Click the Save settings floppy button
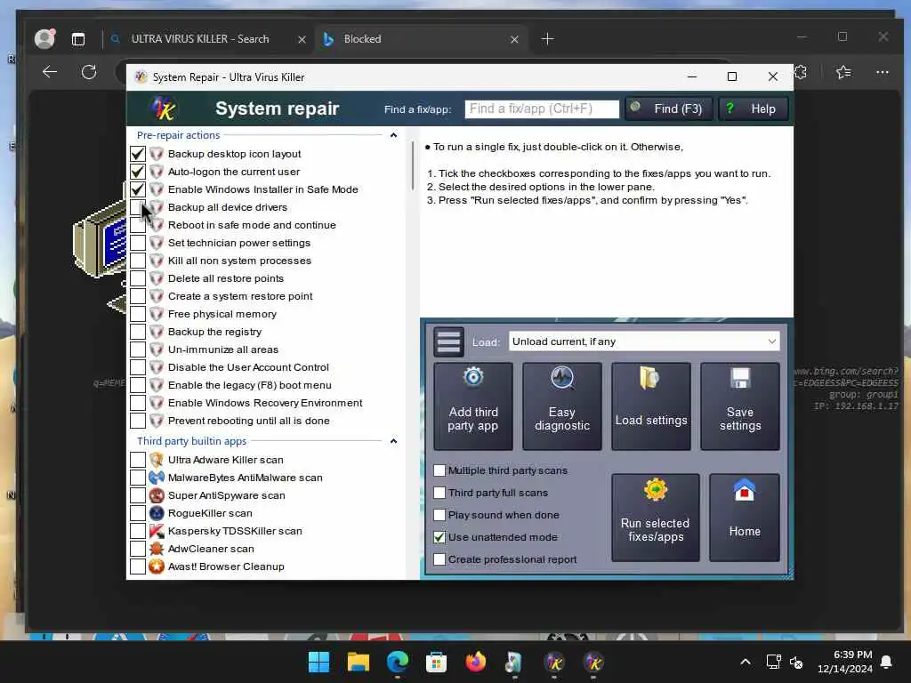911x683 pixels. point(739,406)
